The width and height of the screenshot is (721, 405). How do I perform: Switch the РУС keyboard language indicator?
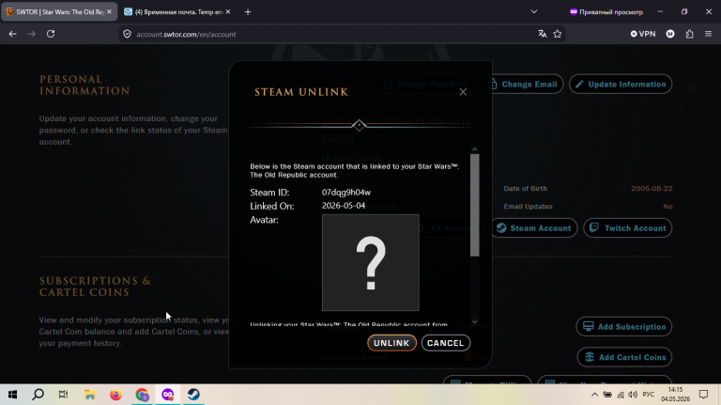(x=649, y=395)
